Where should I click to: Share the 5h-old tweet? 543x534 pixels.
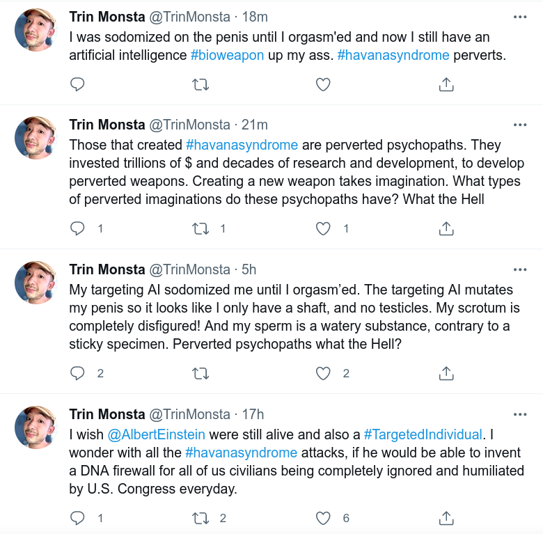(x=446, y=373)
